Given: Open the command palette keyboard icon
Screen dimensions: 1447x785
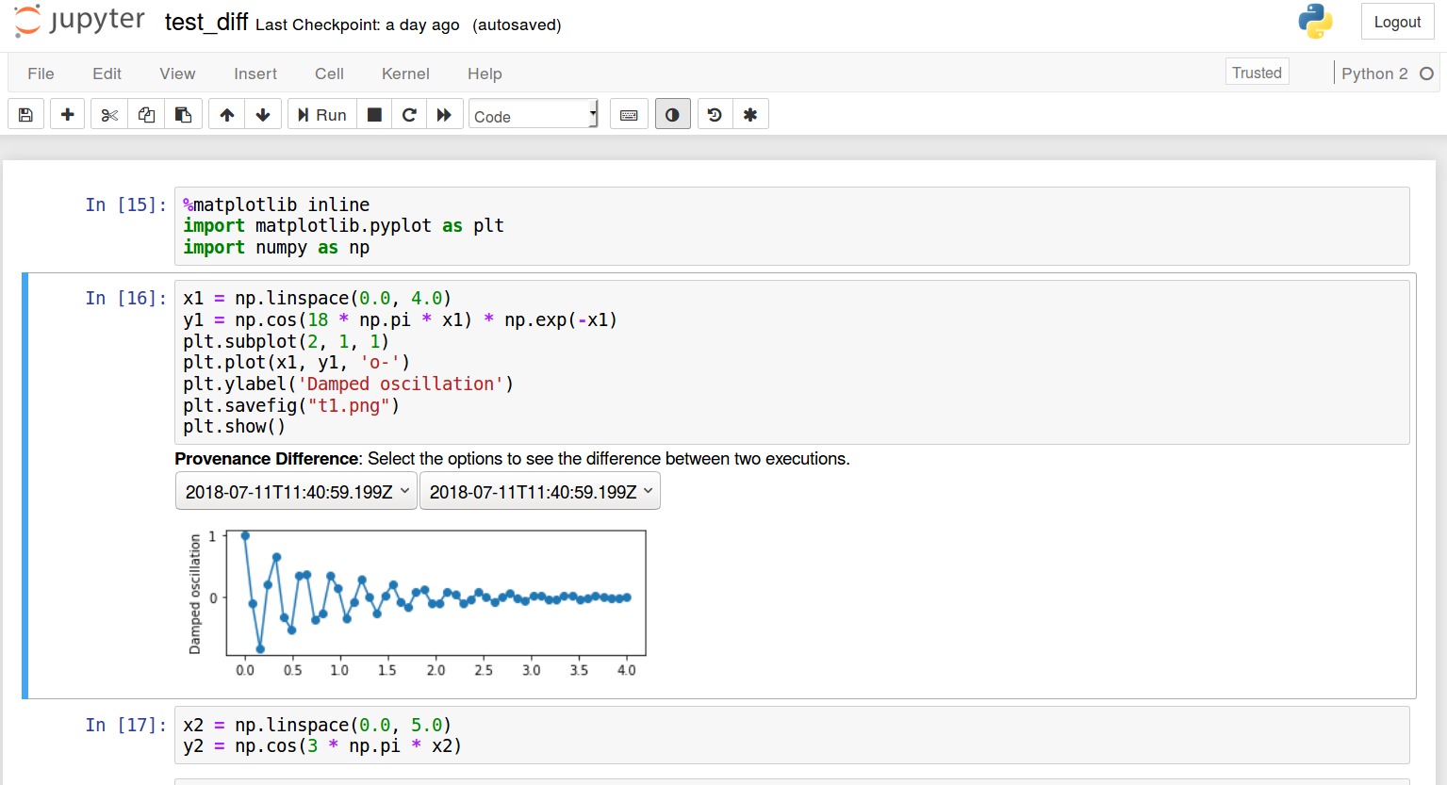Looking at the screenshot, I should tap(629, 115).
